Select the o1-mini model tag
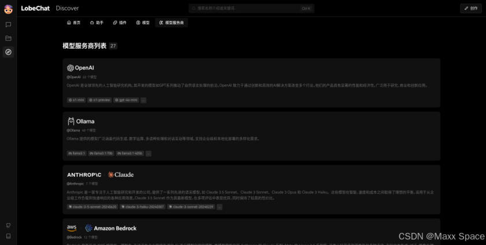Screen dimensions: 486x245 click(76, 100)
